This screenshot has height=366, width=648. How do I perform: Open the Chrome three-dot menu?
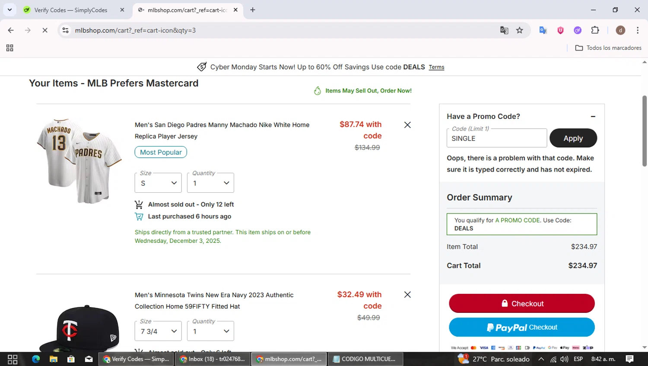click(x=638, y=30)
